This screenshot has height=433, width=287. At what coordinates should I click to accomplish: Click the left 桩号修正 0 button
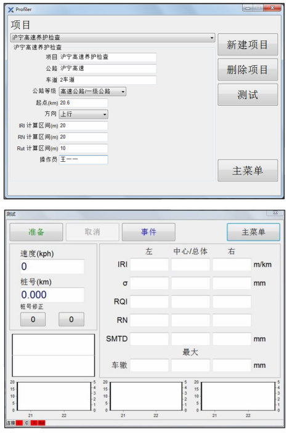coord(33,319)
